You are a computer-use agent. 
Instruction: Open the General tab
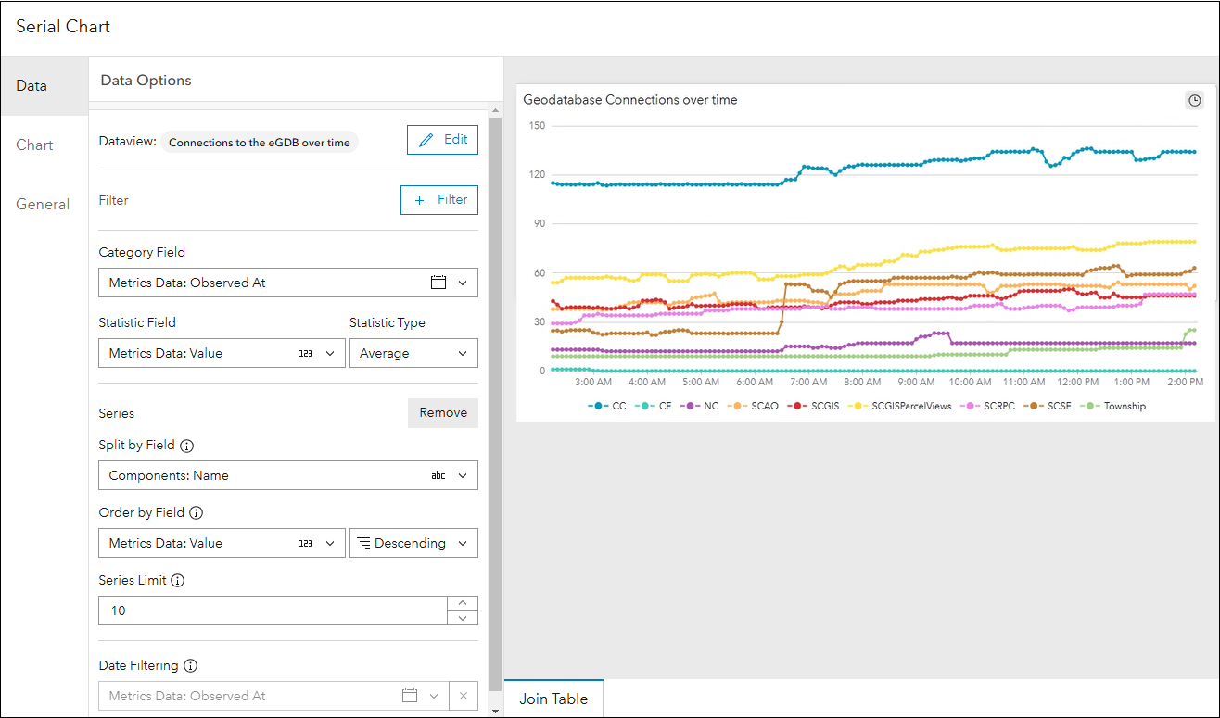tap(43, 204)
